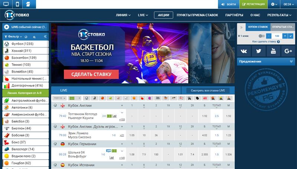This screenshot has width=297, height=169.
Task: Select the КУПОН СТАВОК tab
Action: click(258, 27)
